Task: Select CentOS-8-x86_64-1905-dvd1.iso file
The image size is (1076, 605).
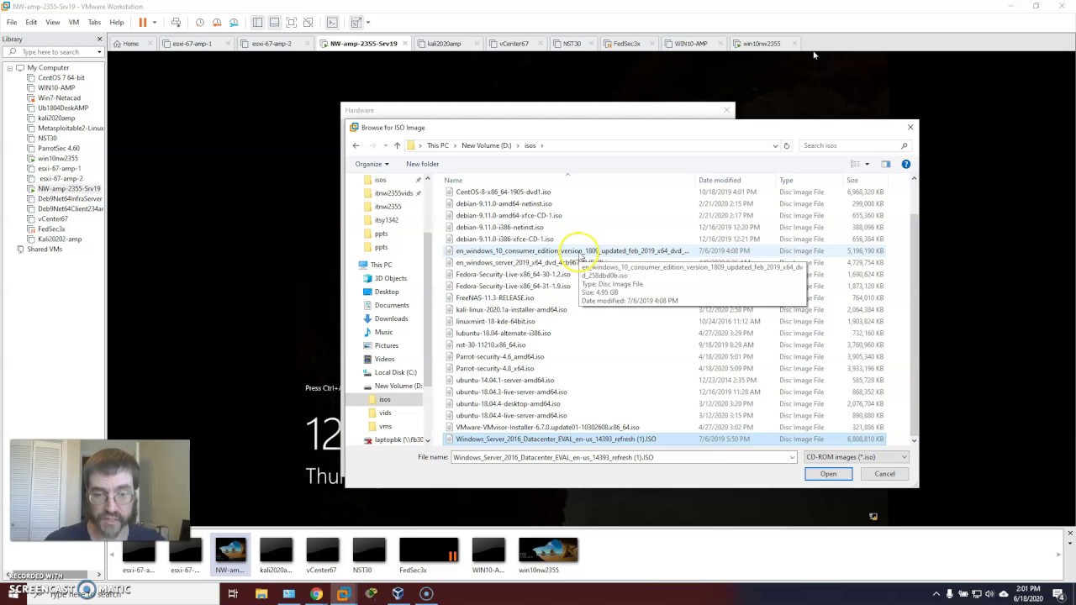Action: [x=503, y=192]
